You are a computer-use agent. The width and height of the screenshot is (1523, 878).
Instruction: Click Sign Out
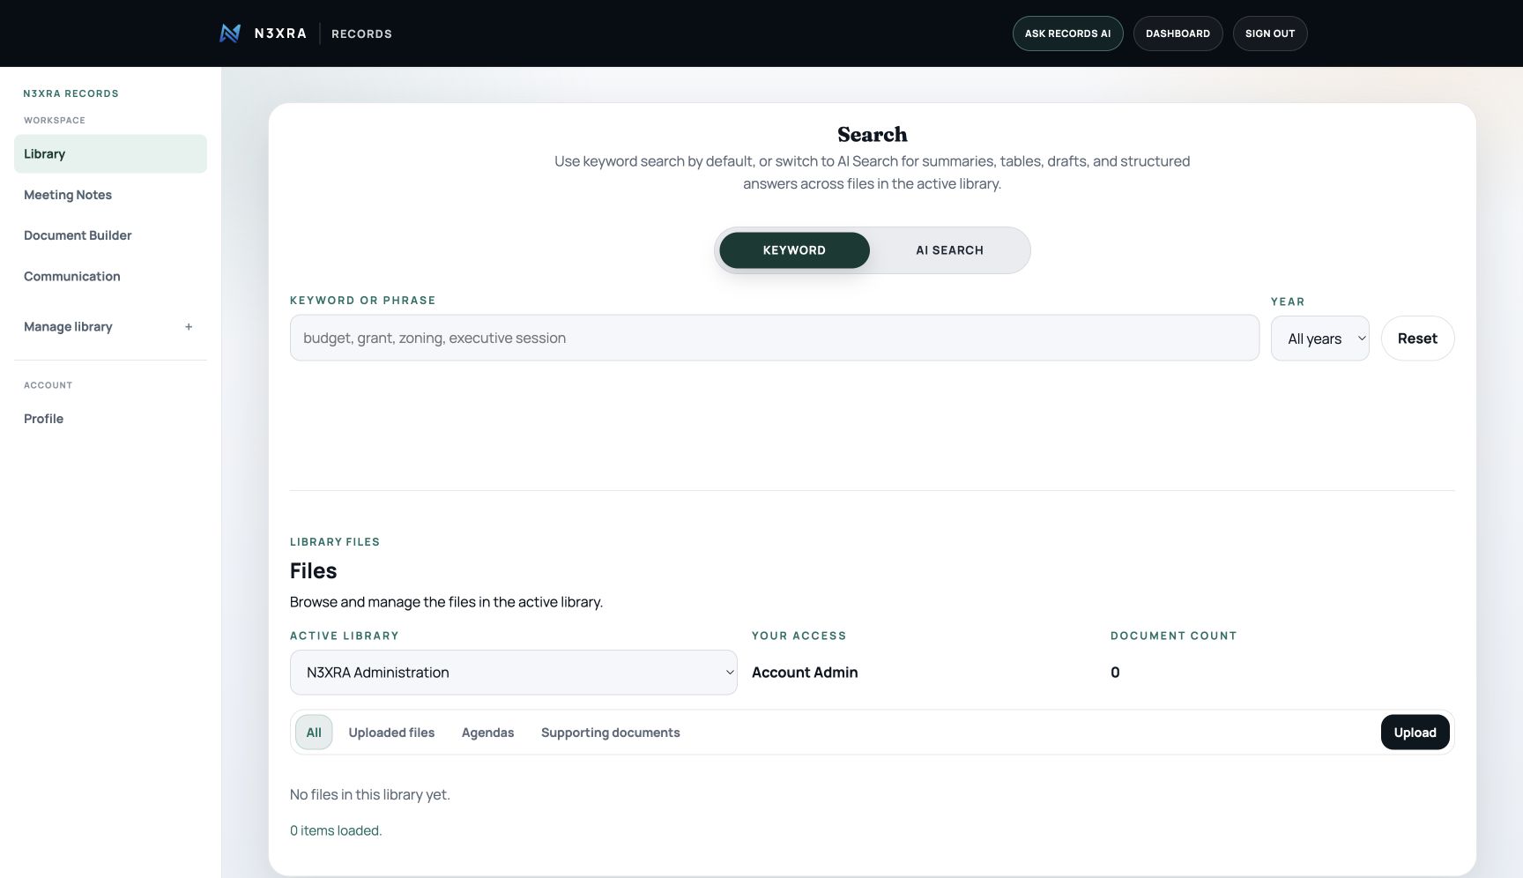[1270, 33]
